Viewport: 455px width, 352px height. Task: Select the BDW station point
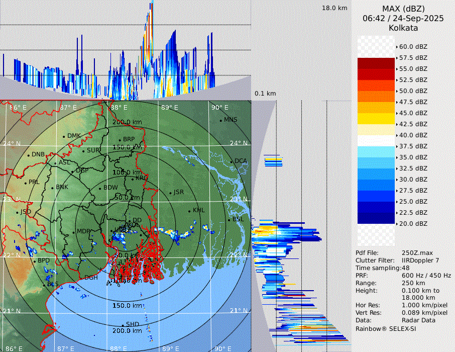pos(100,188)
